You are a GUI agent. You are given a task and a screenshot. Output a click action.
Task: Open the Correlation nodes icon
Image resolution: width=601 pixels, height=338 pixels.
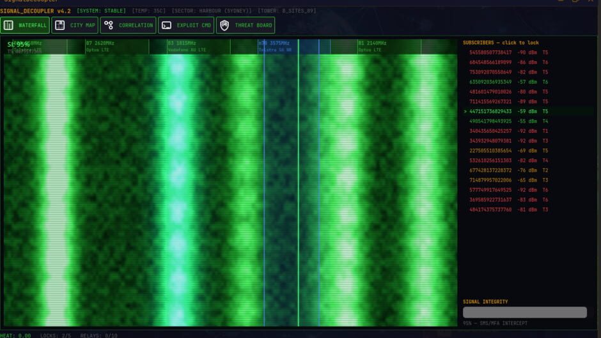coord(109,26)
